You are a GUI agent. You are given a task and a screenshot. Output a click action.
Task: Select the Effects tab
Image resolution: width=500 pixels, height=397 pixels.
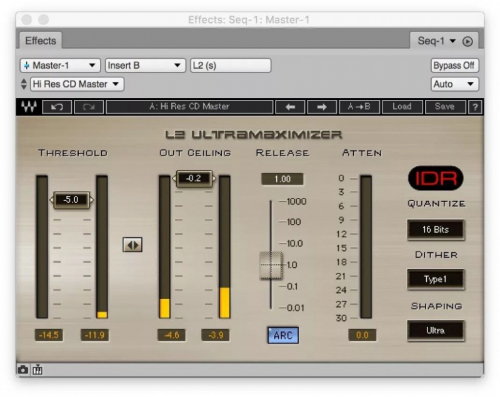[x=41, y=41]
